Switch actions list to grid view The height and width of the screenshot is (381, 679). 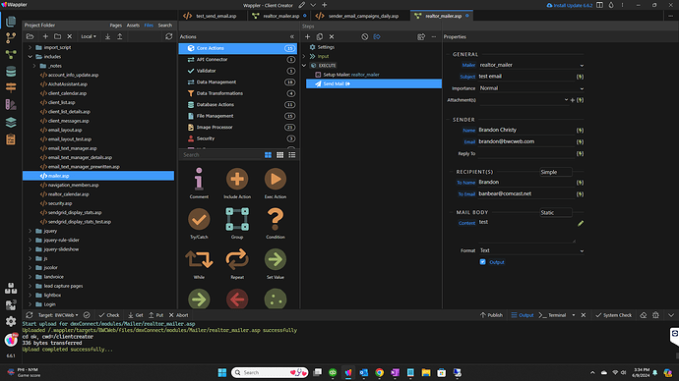click(279, 155)
